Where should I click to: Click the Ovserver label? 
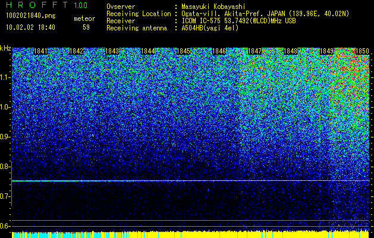click(121, 7)
